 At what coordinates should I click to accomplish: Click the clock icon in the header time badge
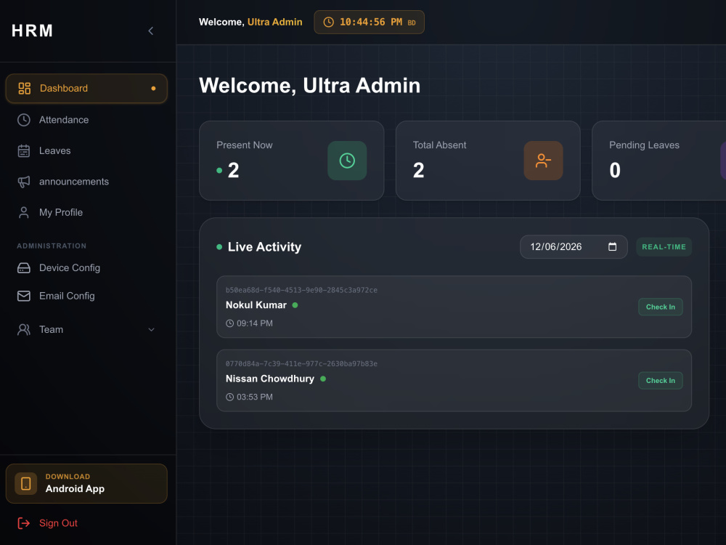pyautogui.click(x=328, y=23)
